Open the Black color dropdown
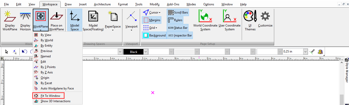Image resolution: width=349 pixels, height=105 pixels. pyautogui.click(x=146, y=52)
